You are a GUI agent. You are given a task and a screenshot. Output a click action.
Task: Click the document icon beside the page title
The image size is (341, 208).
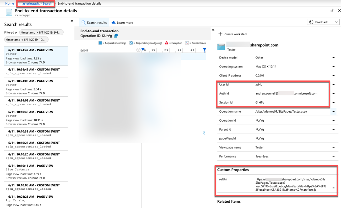9,12
